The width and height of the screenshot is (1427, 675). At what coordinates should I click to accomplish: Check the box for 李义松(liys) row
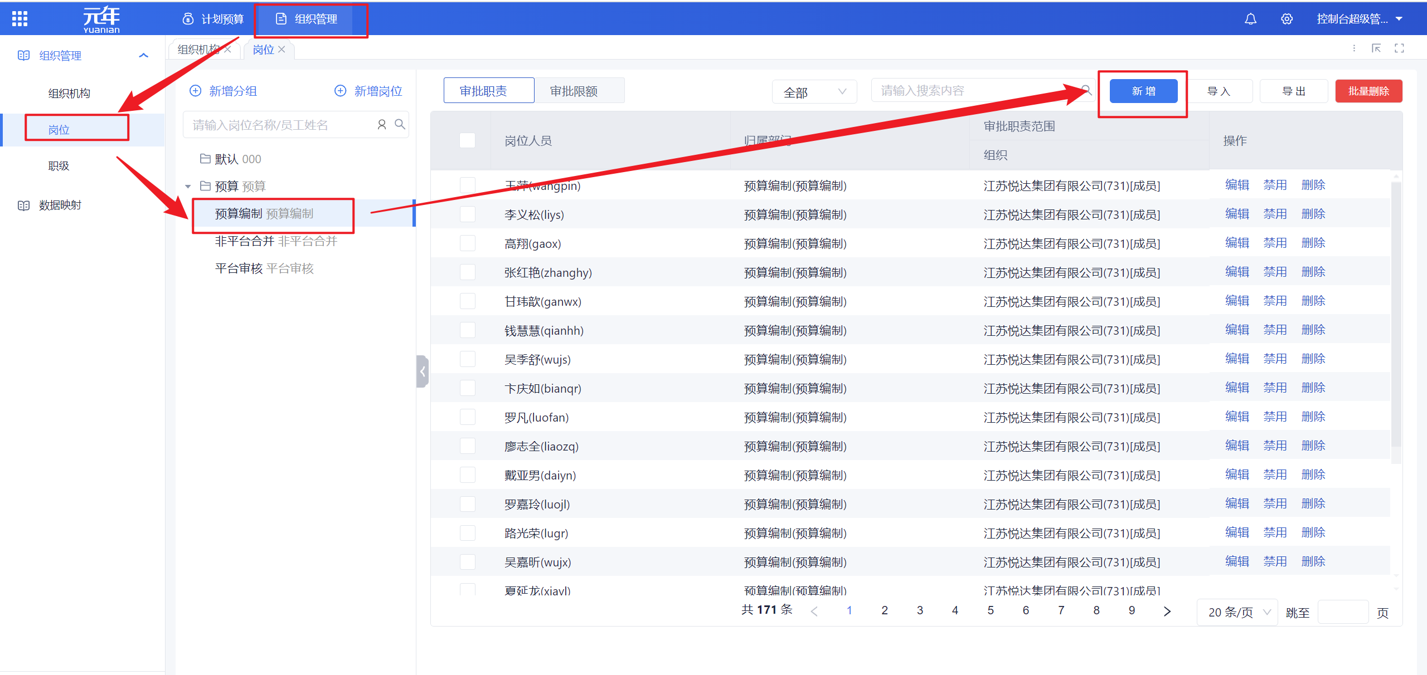pyautogui.click(x=467, y=214)
